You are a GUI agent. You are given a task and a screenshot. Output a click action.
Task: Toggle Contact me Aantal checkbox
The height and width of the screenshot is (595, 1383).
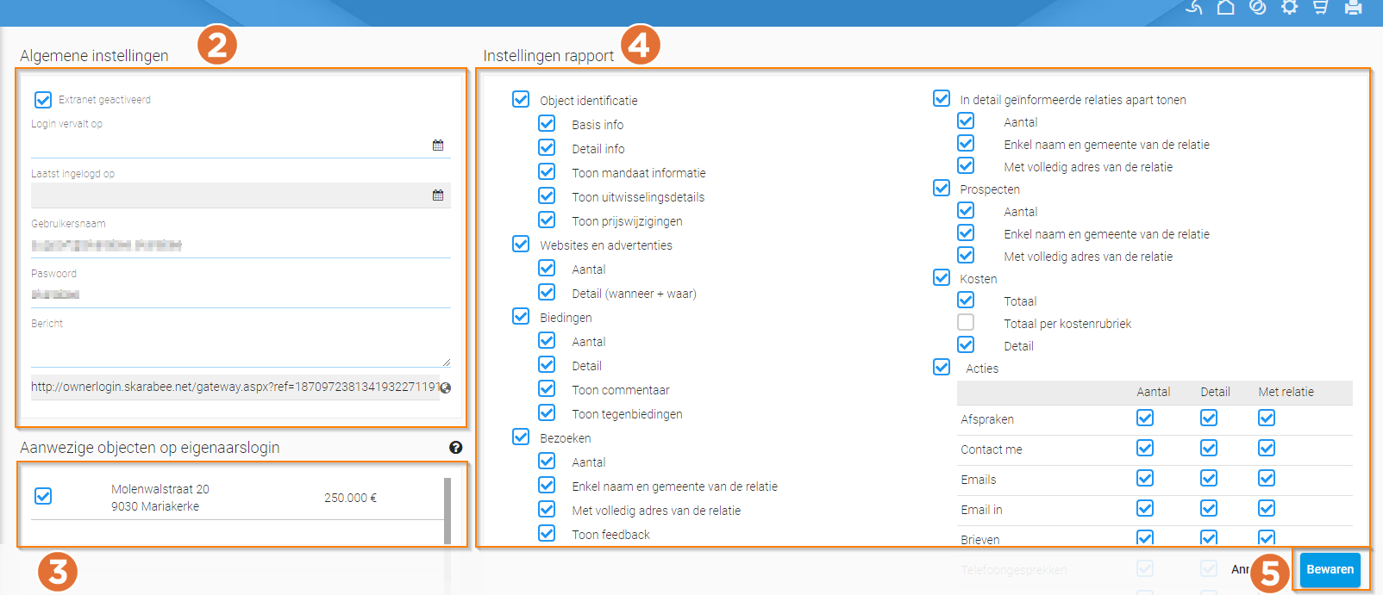click(x=1145, y=448)
